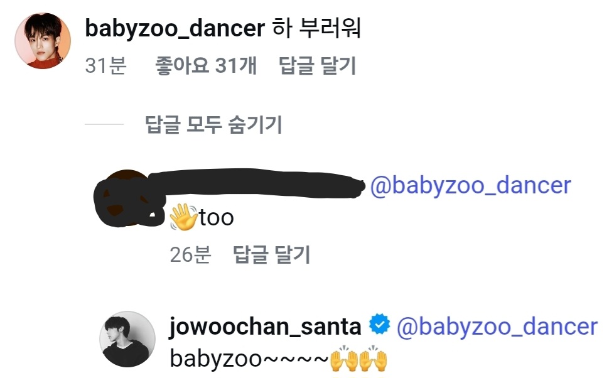Viewport: 614px width, 378px height.
Task: Click the 31분 timestamp
Action: 105,66
